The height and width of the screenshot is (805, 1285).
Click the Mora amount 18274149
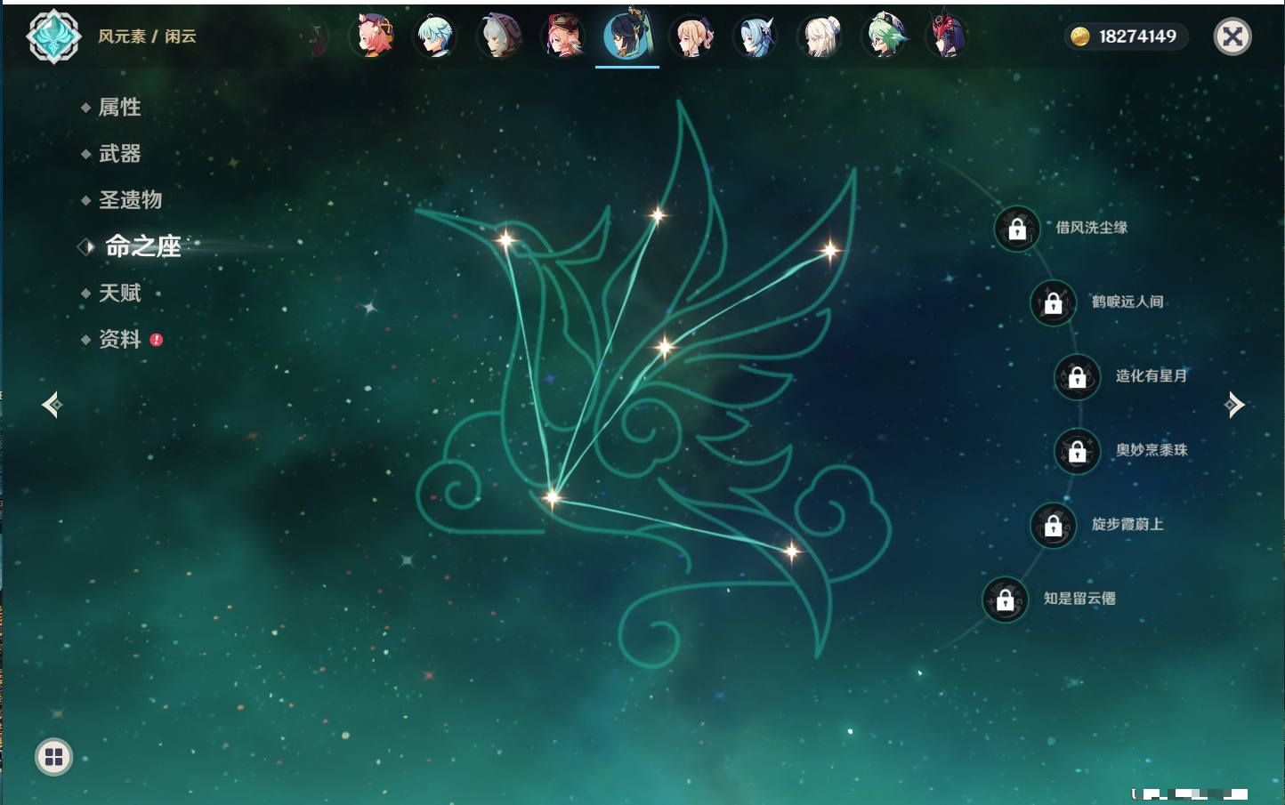1137,36
